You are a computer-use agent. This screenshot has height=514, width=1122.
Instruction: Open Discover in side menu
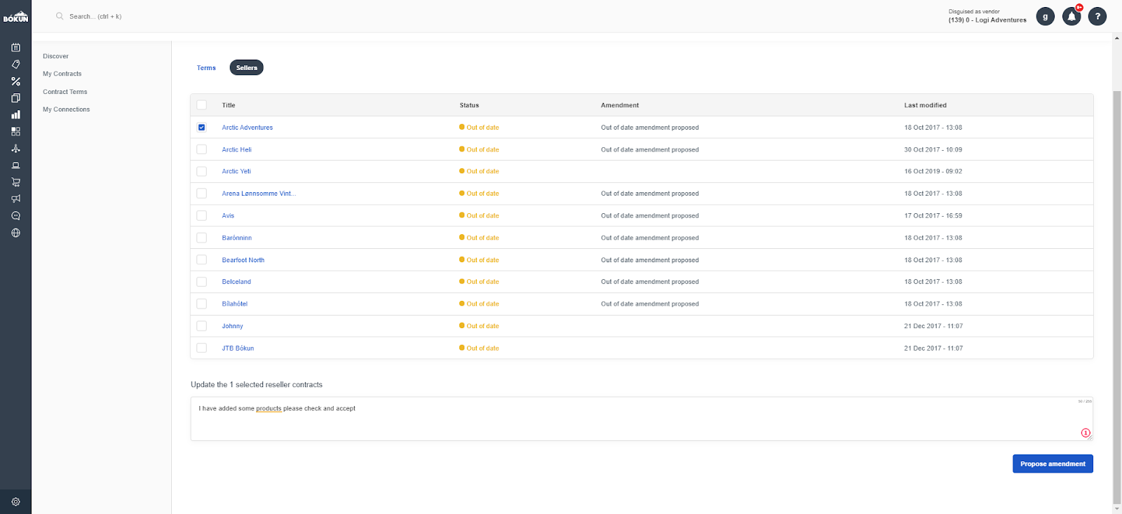tap(55, 56)
